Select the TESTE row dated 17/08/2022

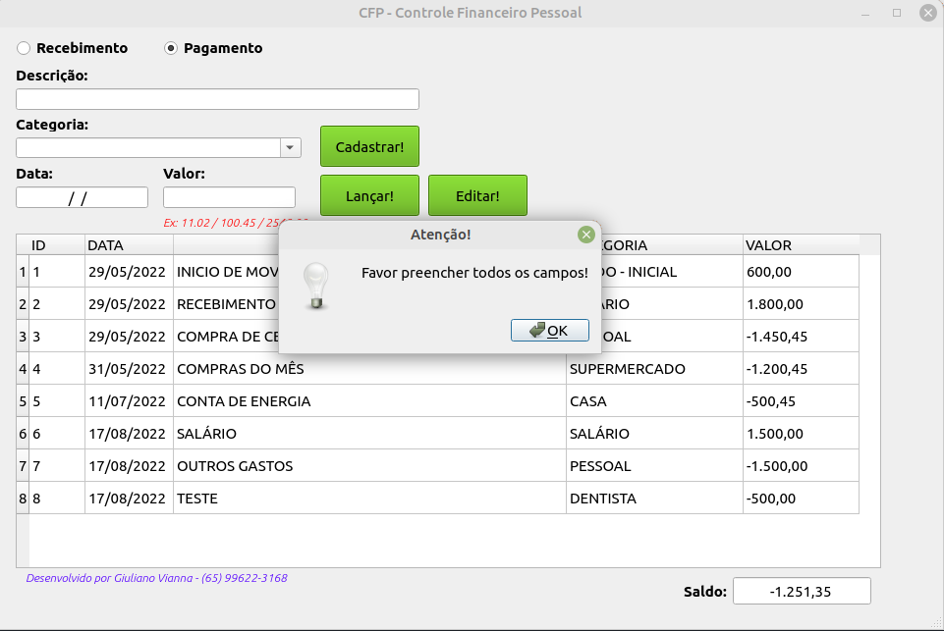pyautogui.click(x=295, y=498)
